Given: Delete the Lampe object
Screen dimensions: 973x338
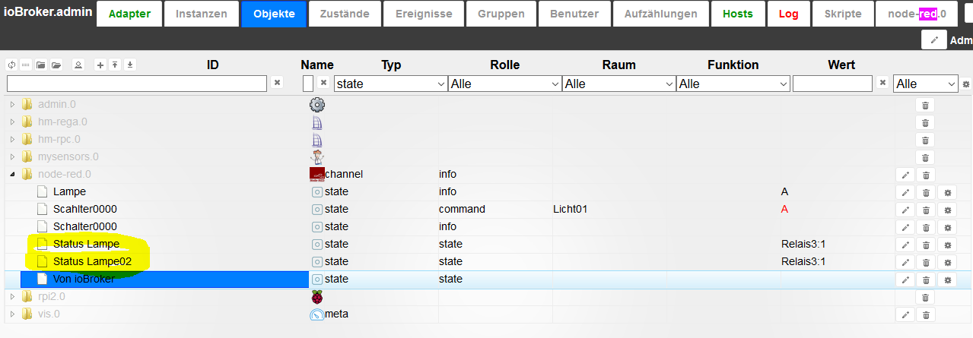Looking at the screenshot, I should 925,192.
